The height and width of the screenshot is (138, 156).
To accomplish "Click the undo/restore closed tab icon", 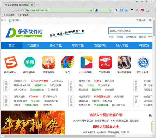I will (x=22, y=10).
